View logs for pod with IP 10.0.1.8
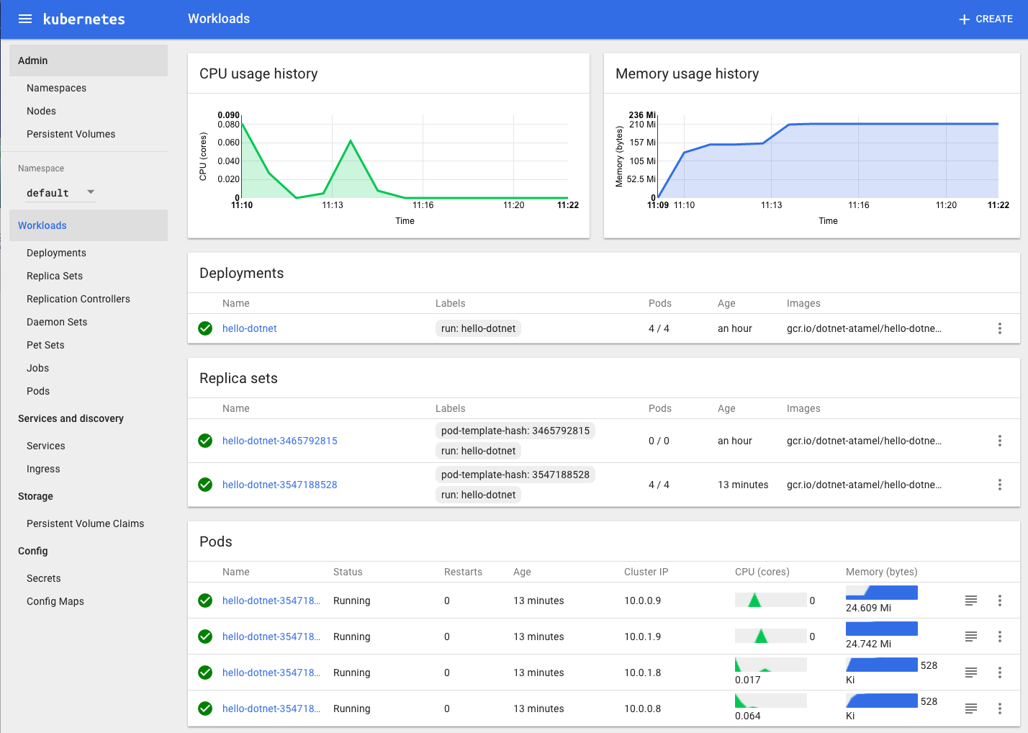This screenshot has height=733, width=1028. point(970,673)
